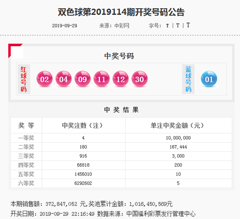Screen dimensions: 240x219
Task: Click fourth prize amount 200
Action: (178, 165)
